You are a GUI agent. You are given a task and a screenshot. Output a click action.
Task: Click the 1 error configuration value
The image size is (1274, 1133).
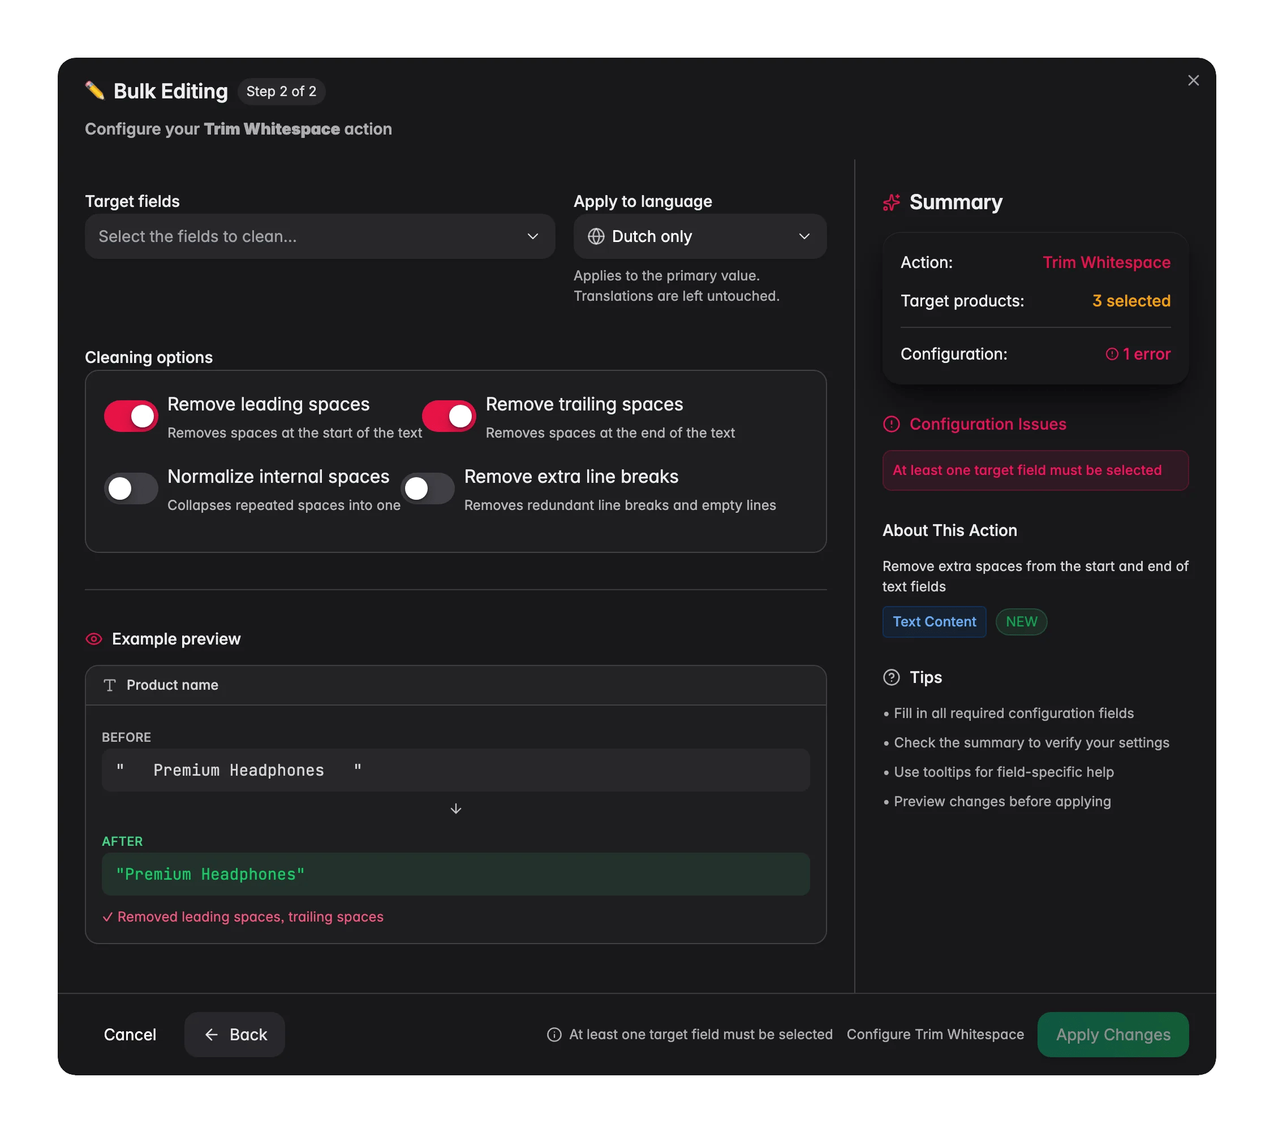point(1138,354)
